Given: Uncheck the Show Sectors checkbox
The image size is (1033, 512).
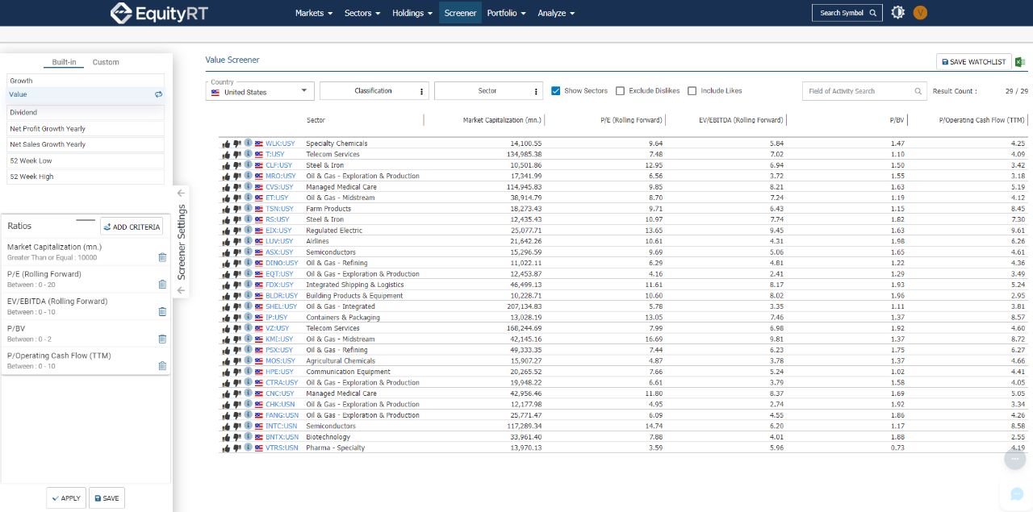Looking at the screenshot, I should (556, 91).
